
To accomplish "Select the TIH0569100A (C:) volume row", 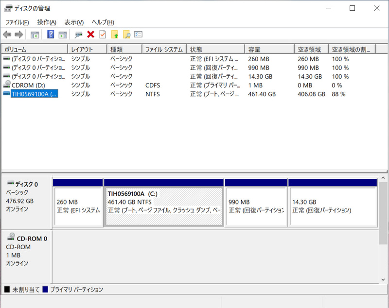I will point(29,94).
